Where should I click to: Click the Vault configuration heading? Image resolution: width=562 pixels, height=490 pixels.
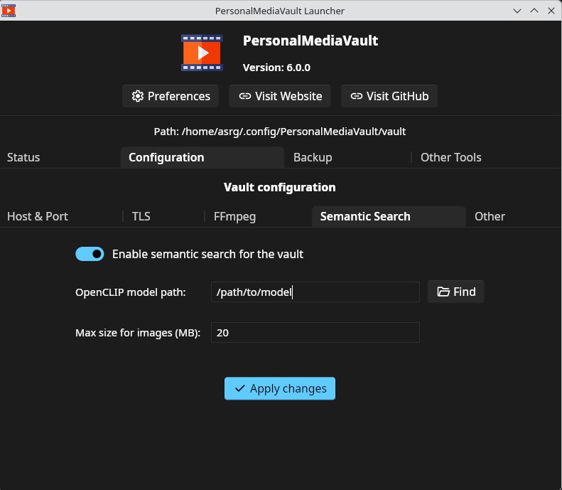pyautogui.click(x=280, y=187)
